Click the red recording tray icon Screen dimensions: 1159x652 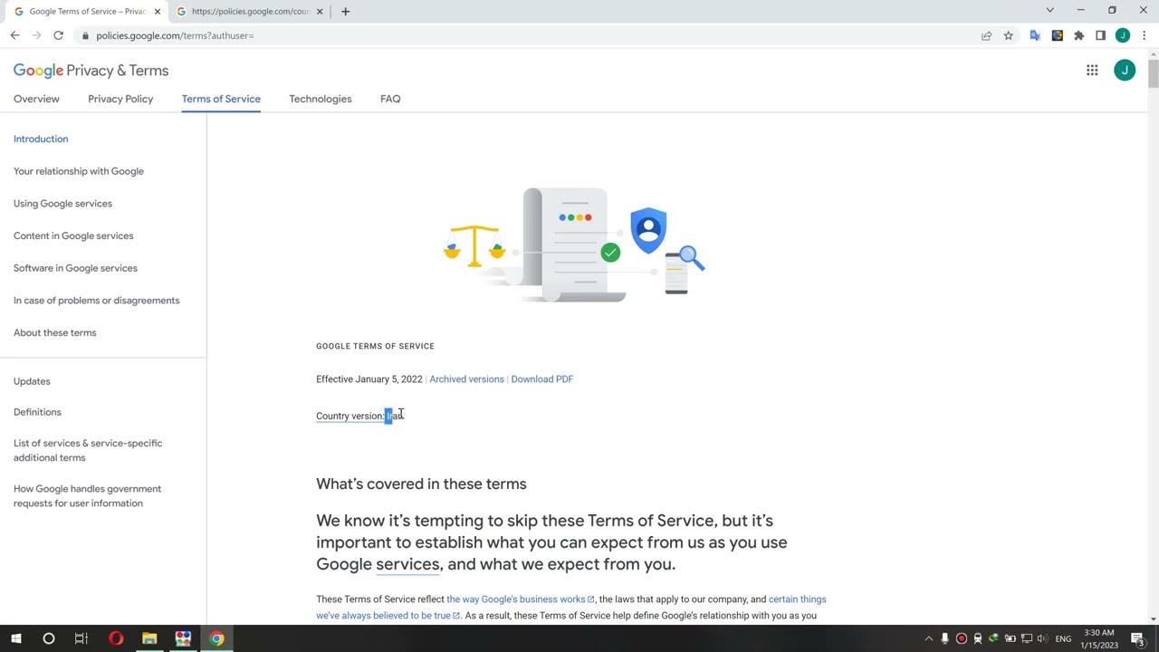click(x=961, y=639)
